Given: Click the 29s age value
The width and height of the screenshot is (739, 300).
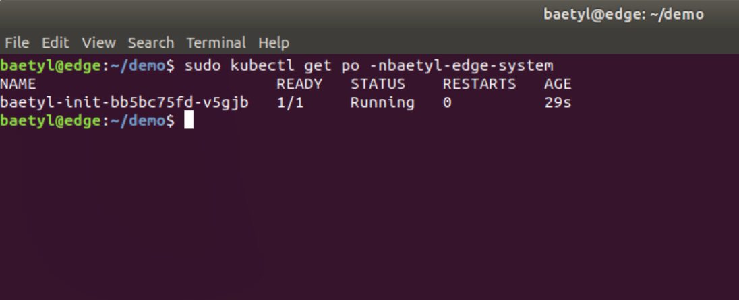Looking at the screenshot, I should 558,102.
